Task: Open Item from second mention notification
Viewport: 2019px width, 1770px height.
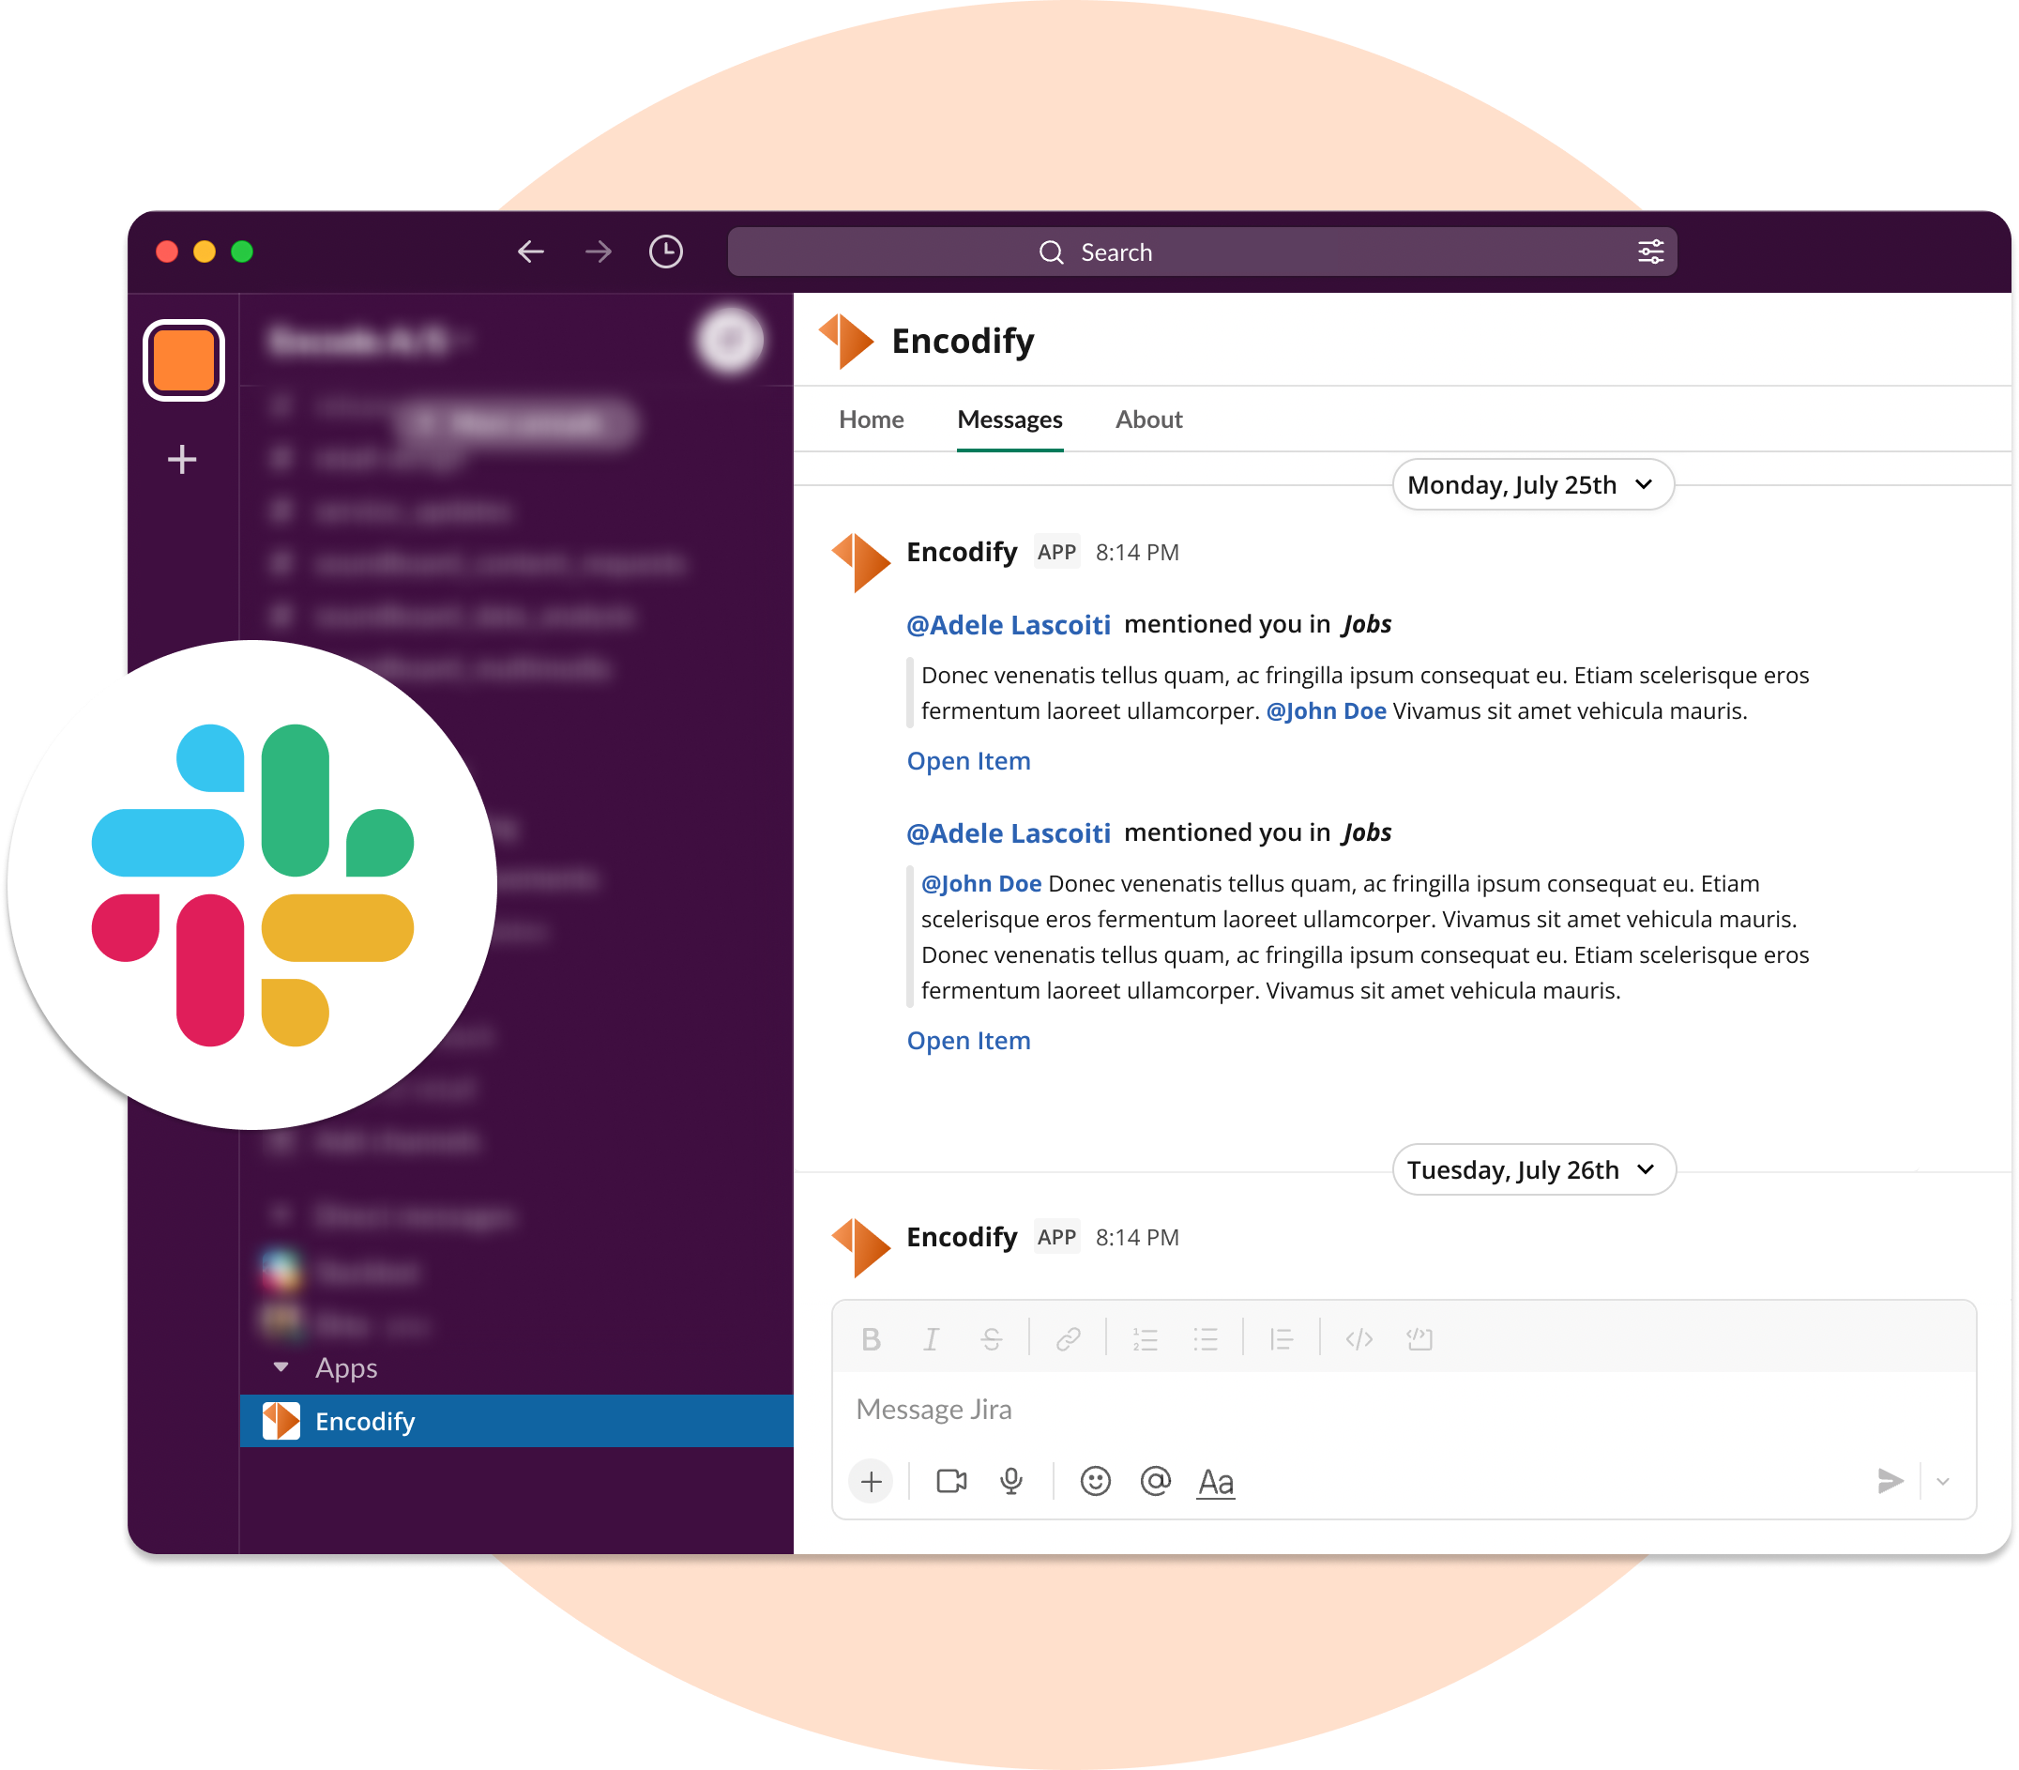Action: [x=968, y=1039]
